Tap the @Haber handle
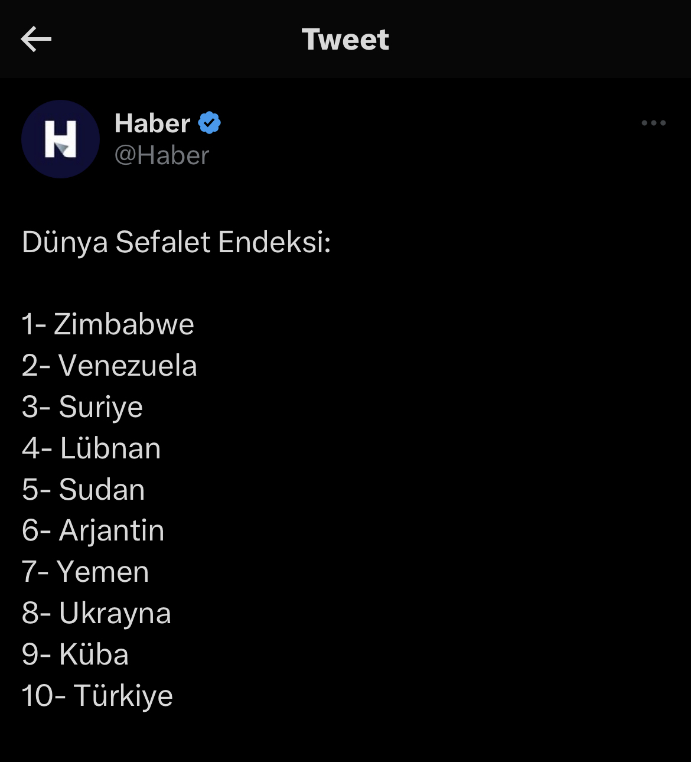This screenshot has height=762, width=691. (162, 155)
